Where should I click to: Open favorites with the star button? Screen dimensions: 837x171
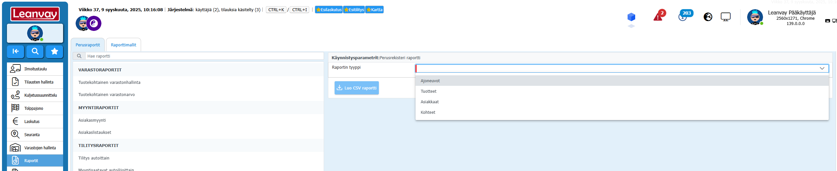point(55,51)
